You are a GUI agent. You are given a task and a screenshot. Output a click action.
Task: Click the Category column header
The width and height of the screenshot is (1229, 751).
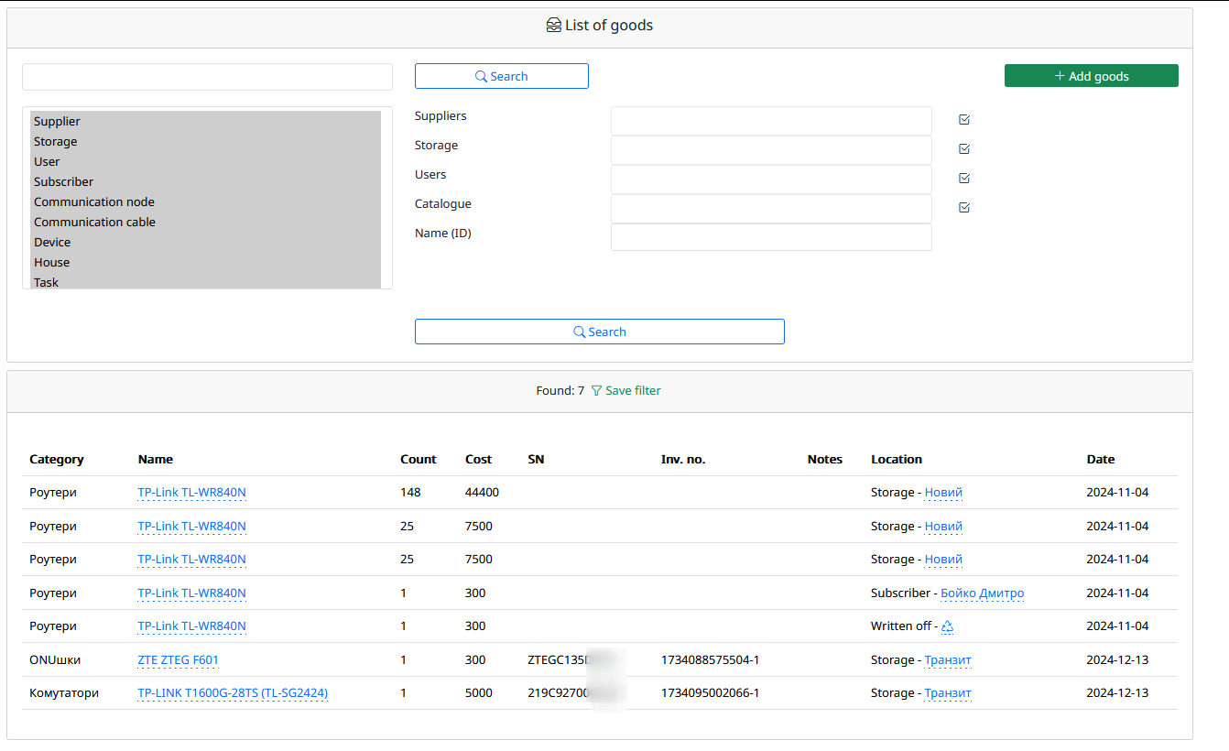(57, 460)
